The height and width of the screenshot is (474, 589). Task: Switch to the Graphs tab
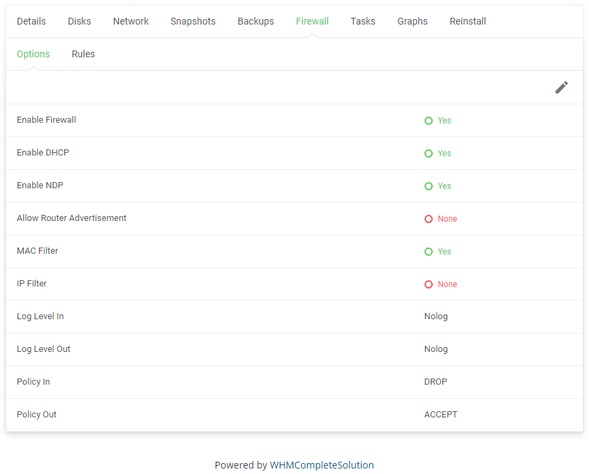click(x=412, y=21)
